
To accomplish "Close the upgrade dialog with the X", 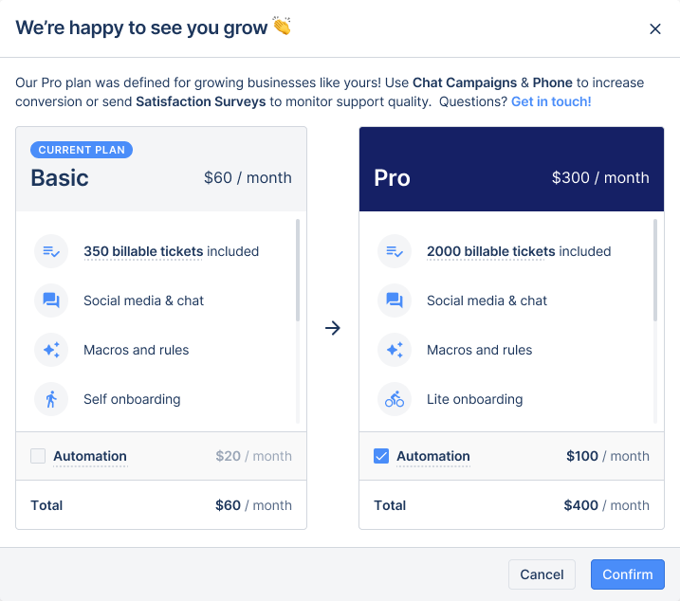I will point(654,29).
